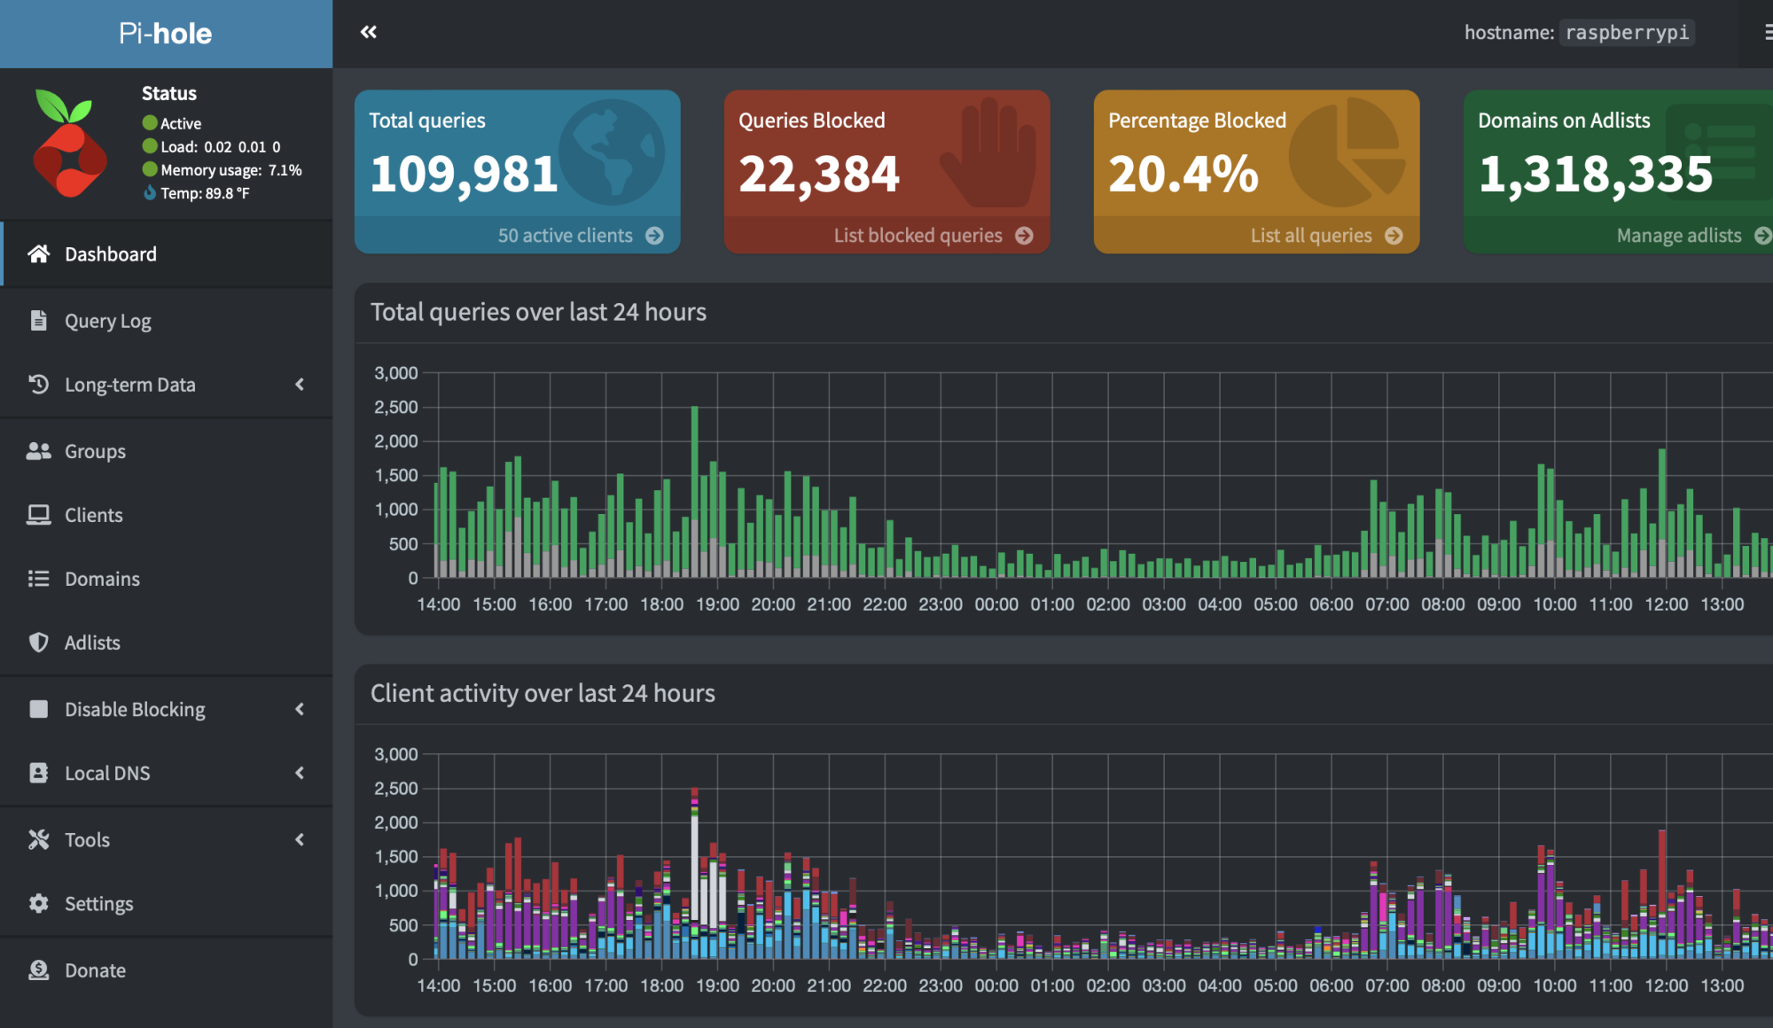Collapse the sidebar with double-chevron icon
The image size is (1773, 1028).
[369, 33]
